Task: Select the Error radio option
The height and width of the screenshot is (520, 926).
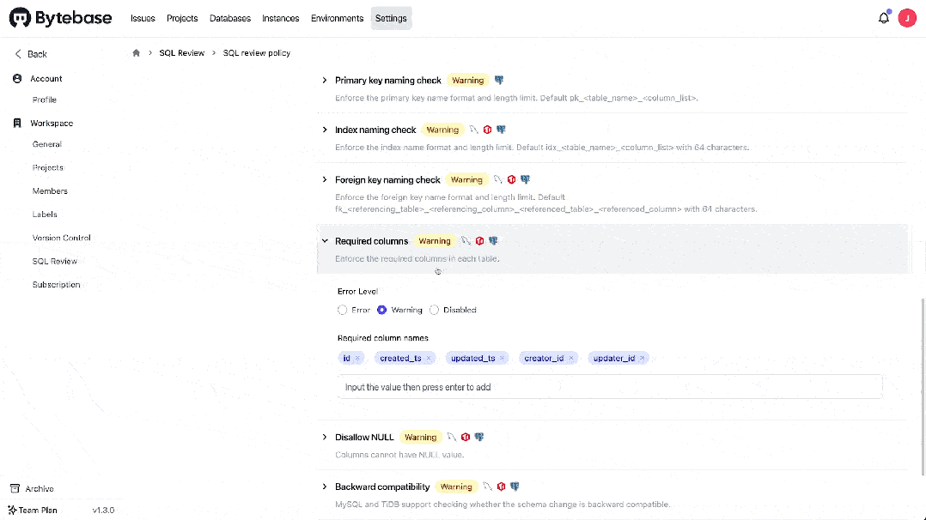Action: point(342,310)
